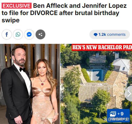132x124 pixels.
Task: Click the @森森说八卦 watermark text
Action: pos(119,119)
